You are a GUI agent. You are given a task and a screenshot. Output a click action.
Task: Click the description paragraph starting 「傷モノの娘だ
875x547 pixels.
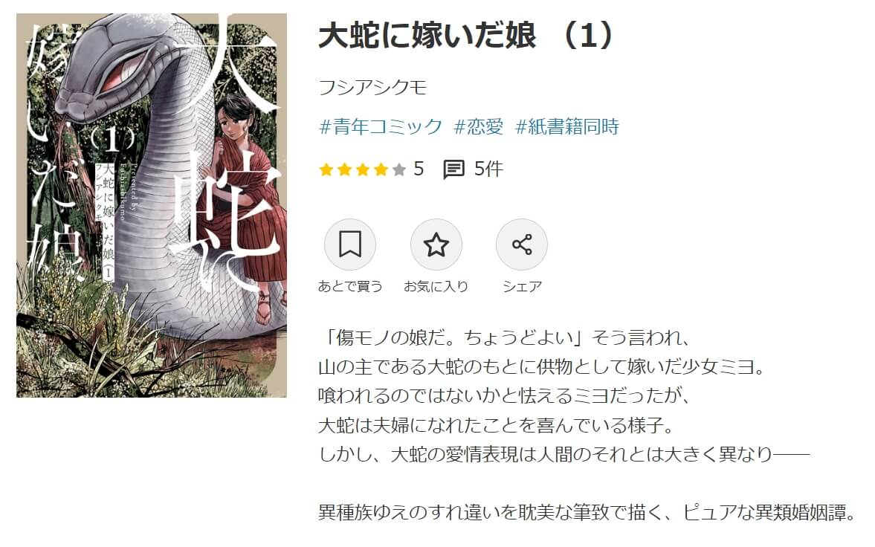pyautogui.click(x=564, y=396)
